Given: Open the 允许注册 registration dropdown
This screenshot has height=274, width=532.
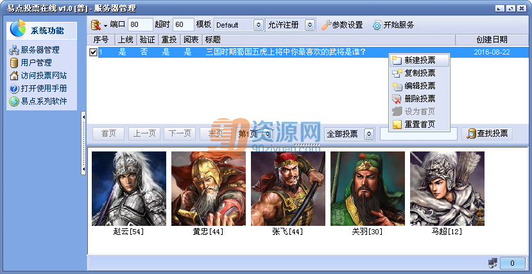Looking at the screenshot, I should pos(310,25).
